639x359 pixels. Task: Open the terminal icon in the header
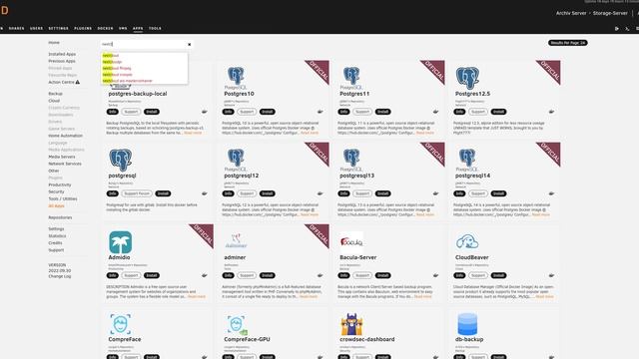coord(627,29)
